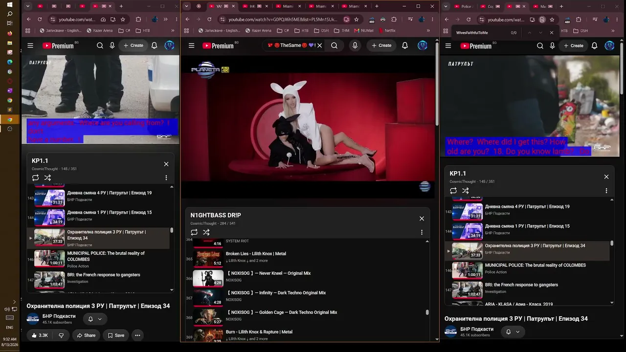The image size is (626, 352).
Task: Click Create button in left window
Action: [x=134, y=45]
